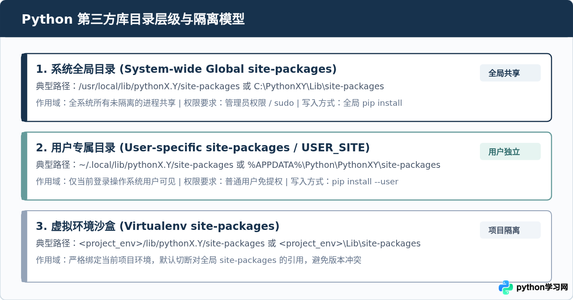Click the line mentioning pip install --user
Viewport: 573px width, 300px height.
(x=217, y=182)
